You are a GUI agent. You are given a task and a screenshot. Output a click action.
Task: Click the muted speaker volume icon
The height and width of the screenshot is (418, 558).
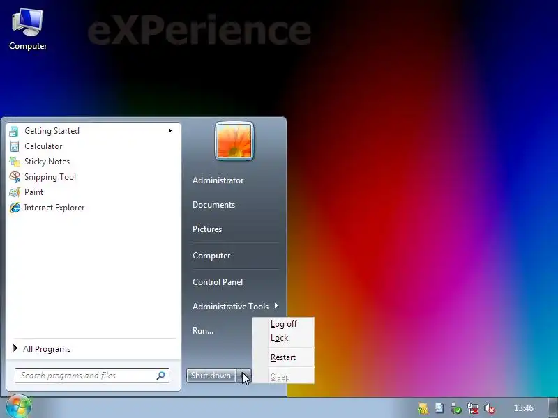click(x=490, y=408)
